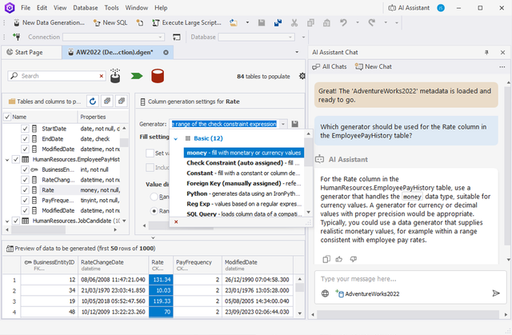The height and width of the screenshot is (335, 512).
Task: Toggle the EndDate column checkbox
Action: [x=25, y=139]
